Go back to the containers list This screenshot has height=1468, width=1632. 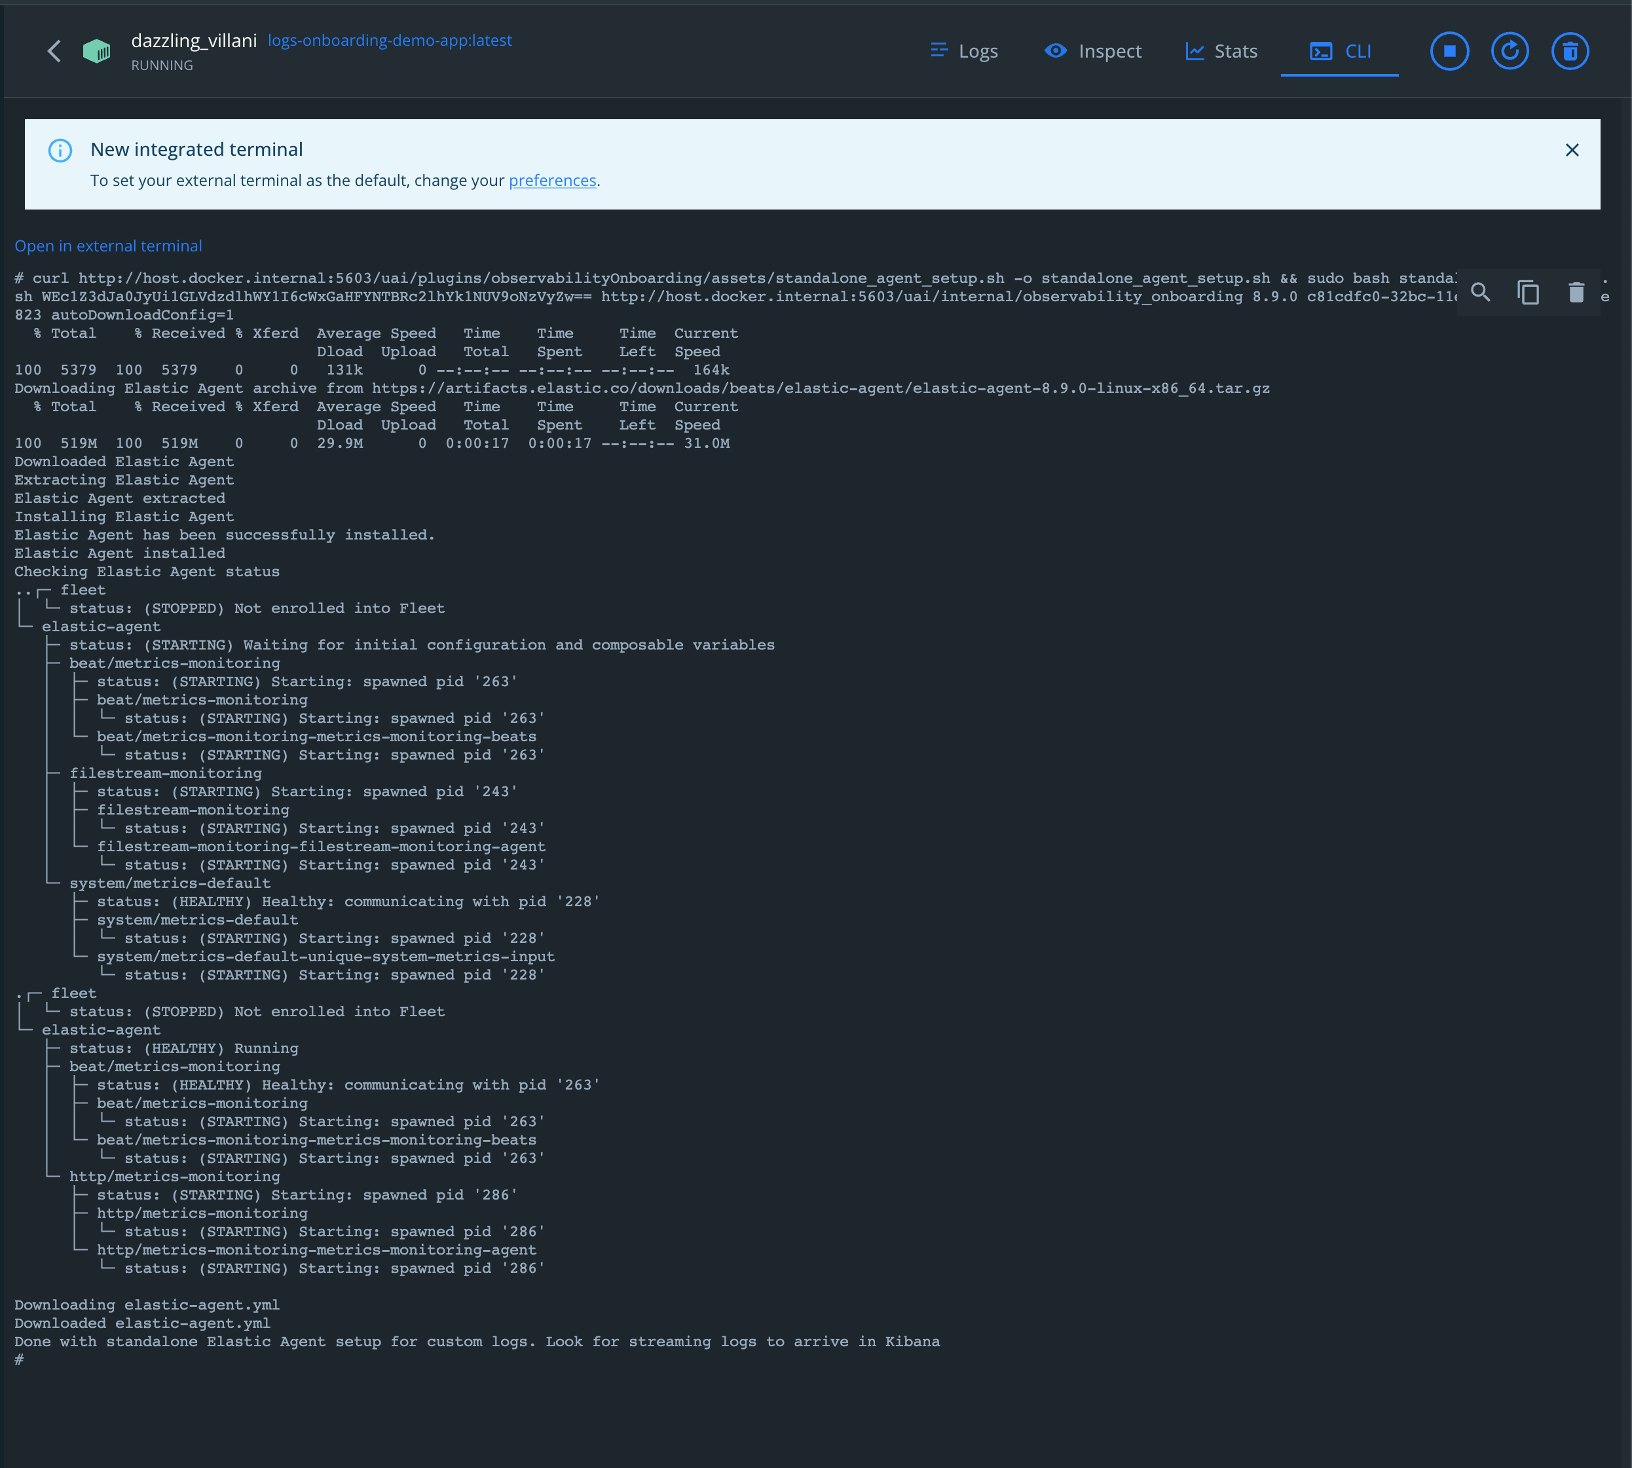tap(54, 51)
